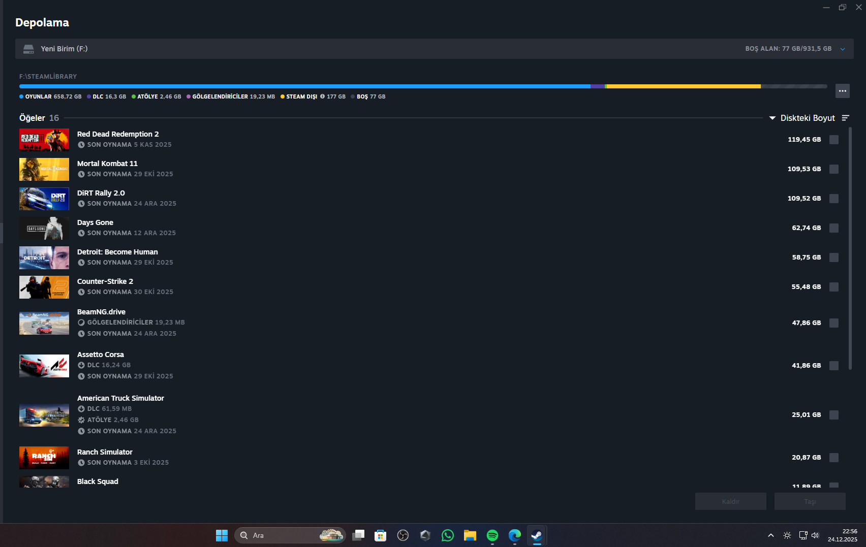Tick the Mortal Kombat 11 checkbox
The height and width of the screenshot is (547, 866).
pos(834,169)
